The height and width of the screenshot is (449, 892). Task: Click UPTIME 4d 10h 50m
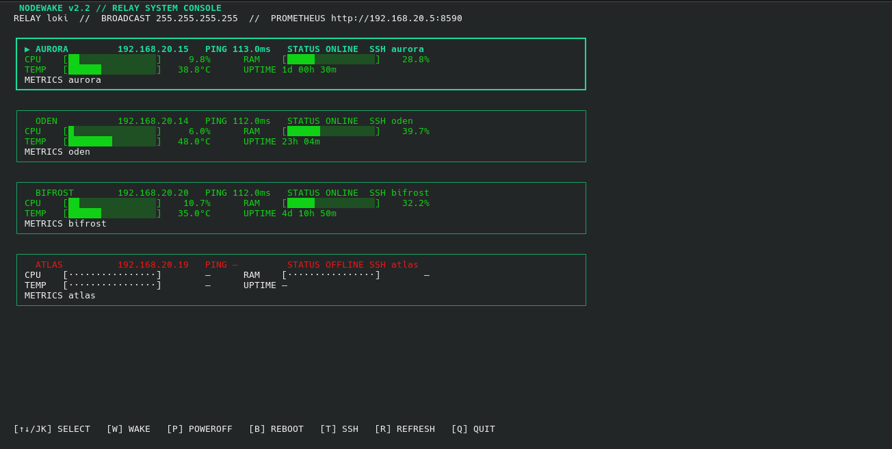coord(290,214)
